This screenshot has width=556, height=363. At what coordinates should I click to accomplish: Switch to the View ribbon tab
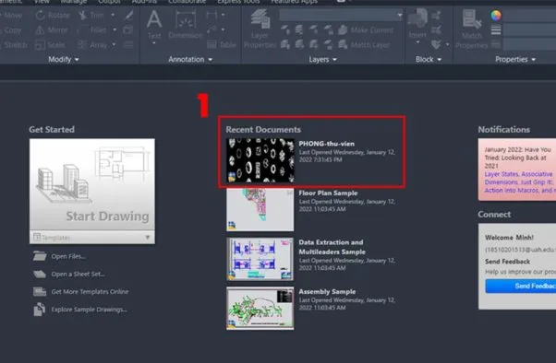point(42,2)
